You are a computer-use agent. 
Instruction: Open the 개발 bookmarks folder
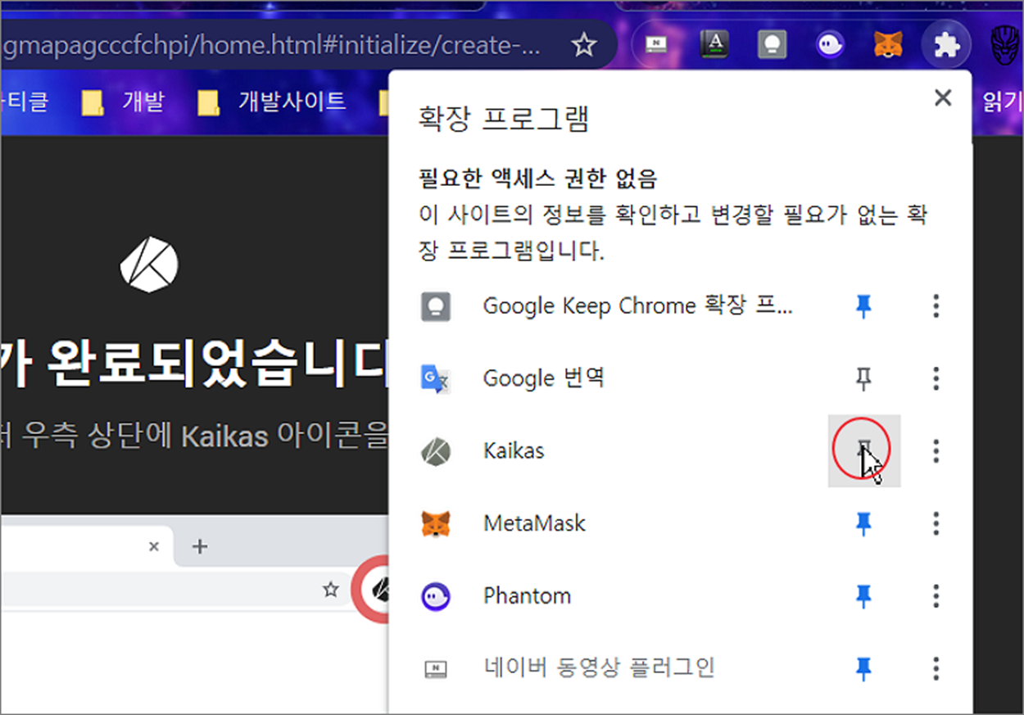[x=125, y=102]
